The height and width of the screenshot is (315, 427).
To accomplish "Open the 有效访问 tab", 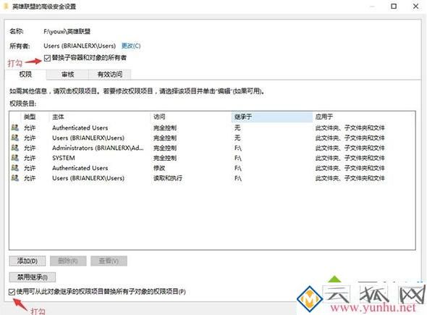I will tap(110, 75).
